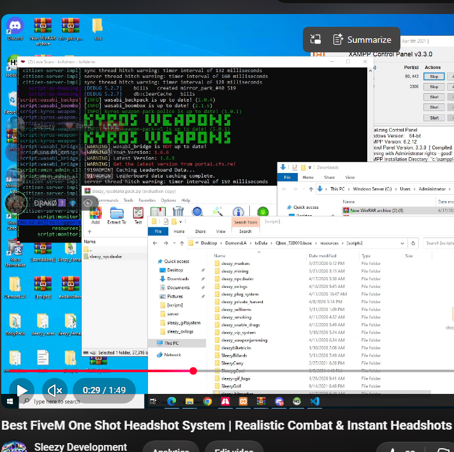
Task: Click Extract To in WinRAR toolbar
Action: [x=117, y=216]
